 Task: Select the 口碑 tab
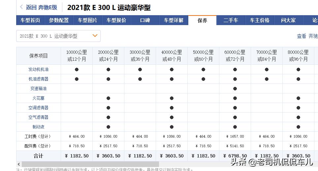point(145,20)
